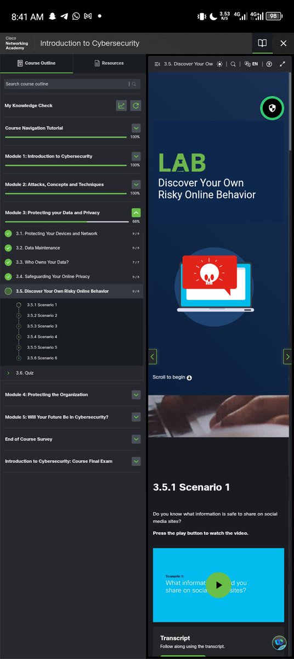The height and width of the screenshot is (659, 294).
Task: Expand Module 2: Attacks, Concepts and Techniques
Action: click(x=136, y=185)
